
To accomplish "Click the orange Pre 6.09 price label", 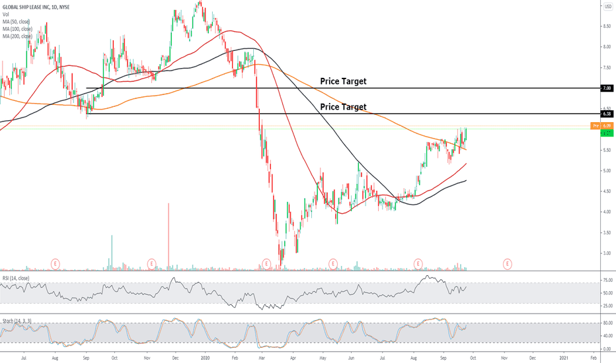I will [x=602, y=126].
